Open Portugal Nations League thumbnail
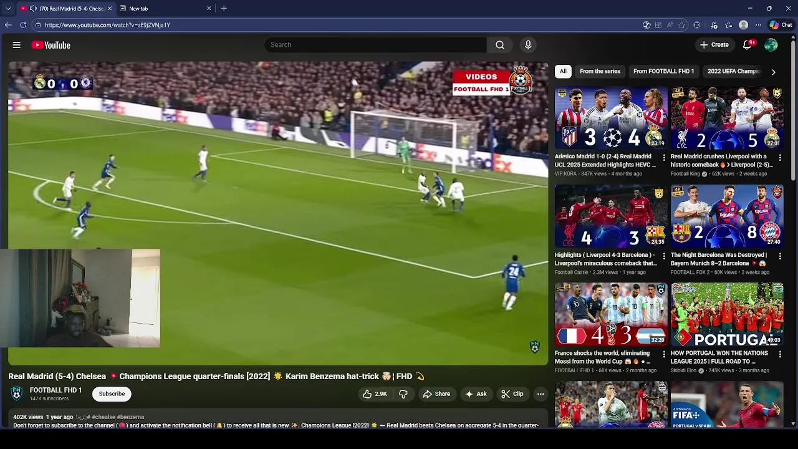The height and width of the screenshot is (449, 798). click(727, 315)
